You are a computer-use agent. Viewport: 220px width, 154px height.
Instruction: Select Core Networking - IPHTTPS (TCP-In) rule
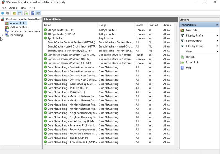click(68, 88)
